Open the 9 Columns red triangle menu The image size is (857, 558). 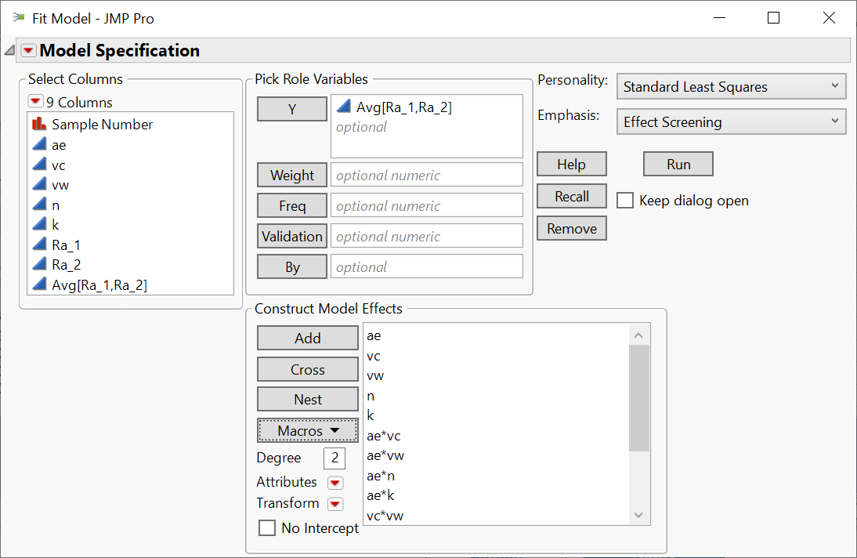point(34,102)
